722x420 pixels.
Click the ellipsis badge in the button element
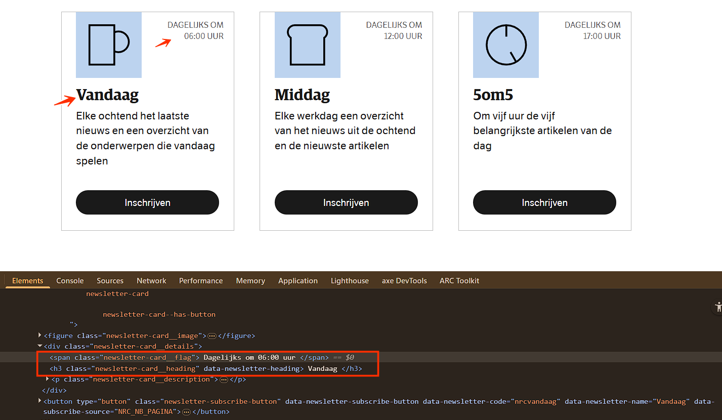(x=186, y=412)
